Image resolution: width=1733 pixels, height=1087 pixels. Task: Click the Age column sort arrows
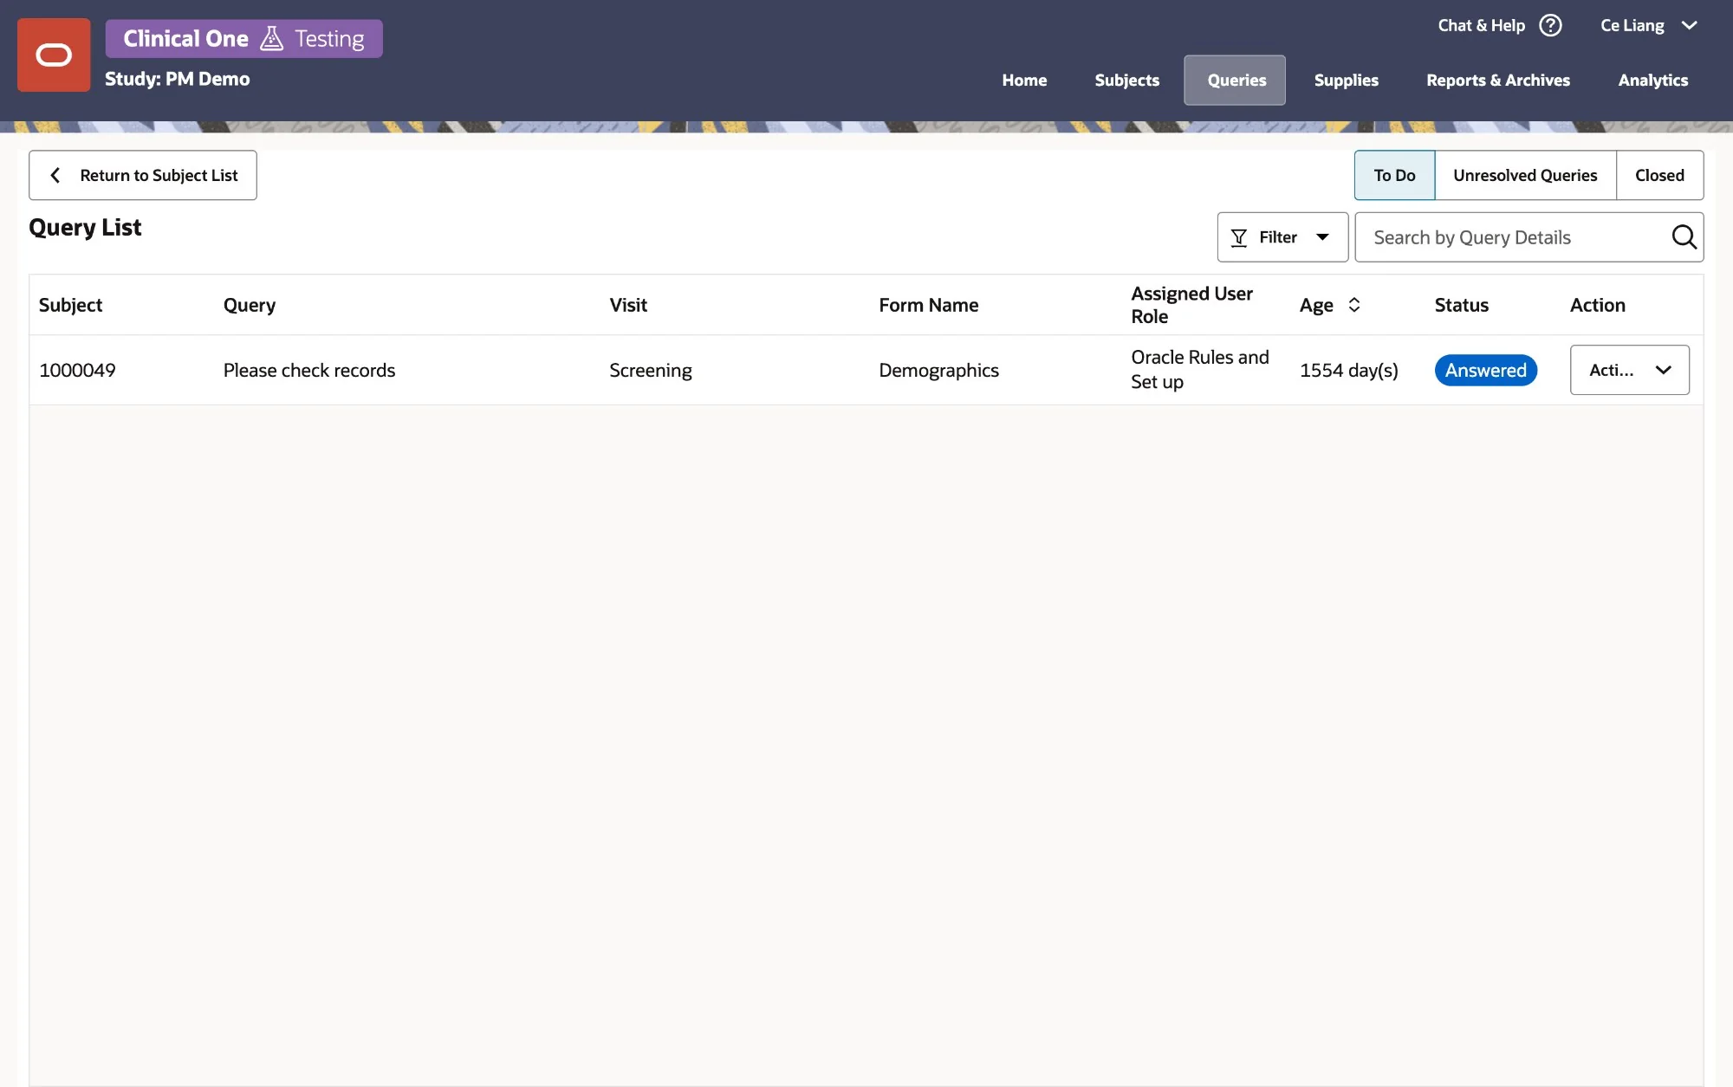1354,305
